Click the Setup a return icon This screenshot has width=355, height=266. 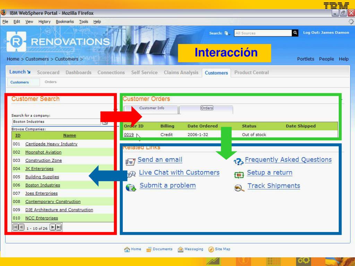tap(239, 175)
